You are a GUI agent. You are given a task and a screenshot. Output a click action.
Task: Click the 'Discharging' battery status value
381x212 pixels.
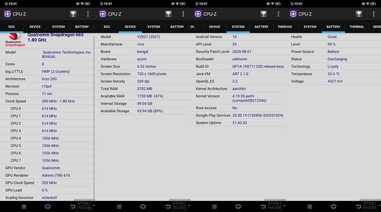point(337,59)
